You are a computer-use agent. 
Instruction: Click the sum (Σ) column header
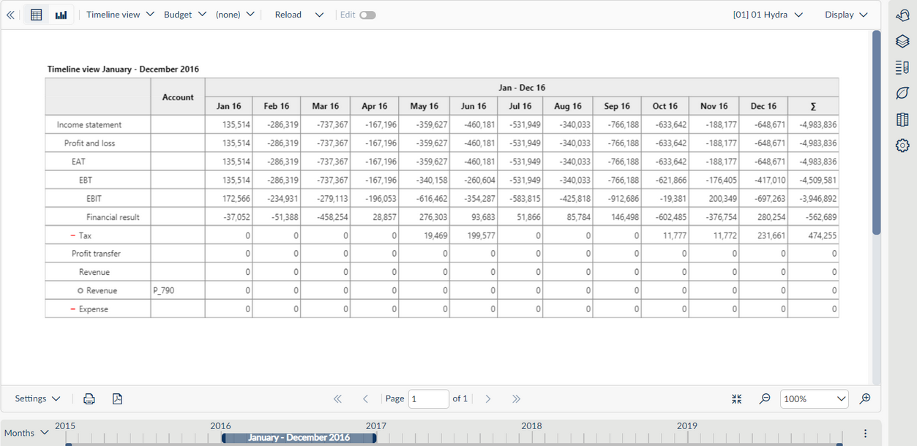click(813, 106)
